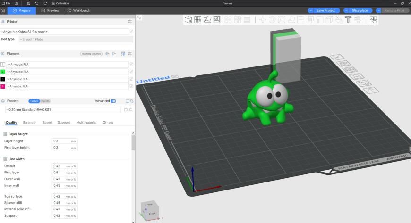
Task: Click the view orientation cube
Action: point(150,210)
